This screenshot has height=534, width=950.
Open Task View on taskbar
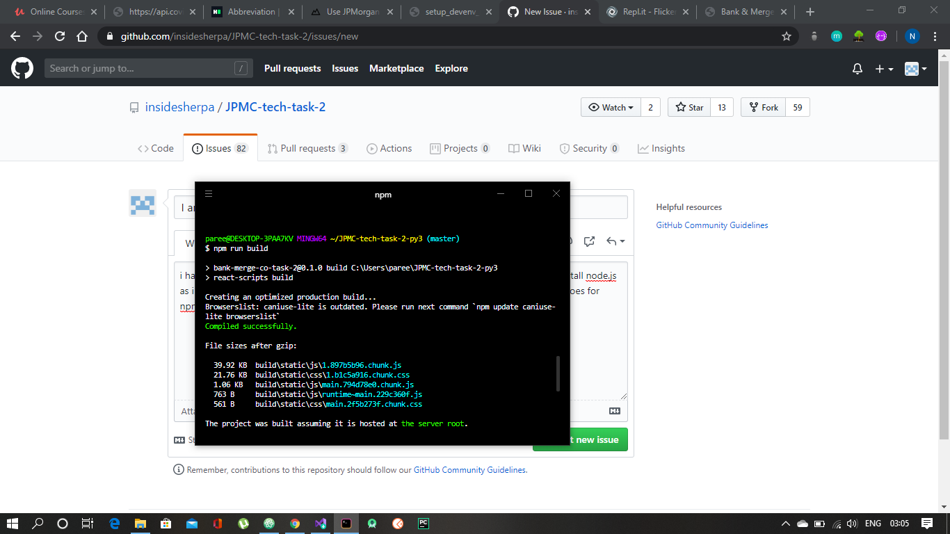[x=88, y=523]
